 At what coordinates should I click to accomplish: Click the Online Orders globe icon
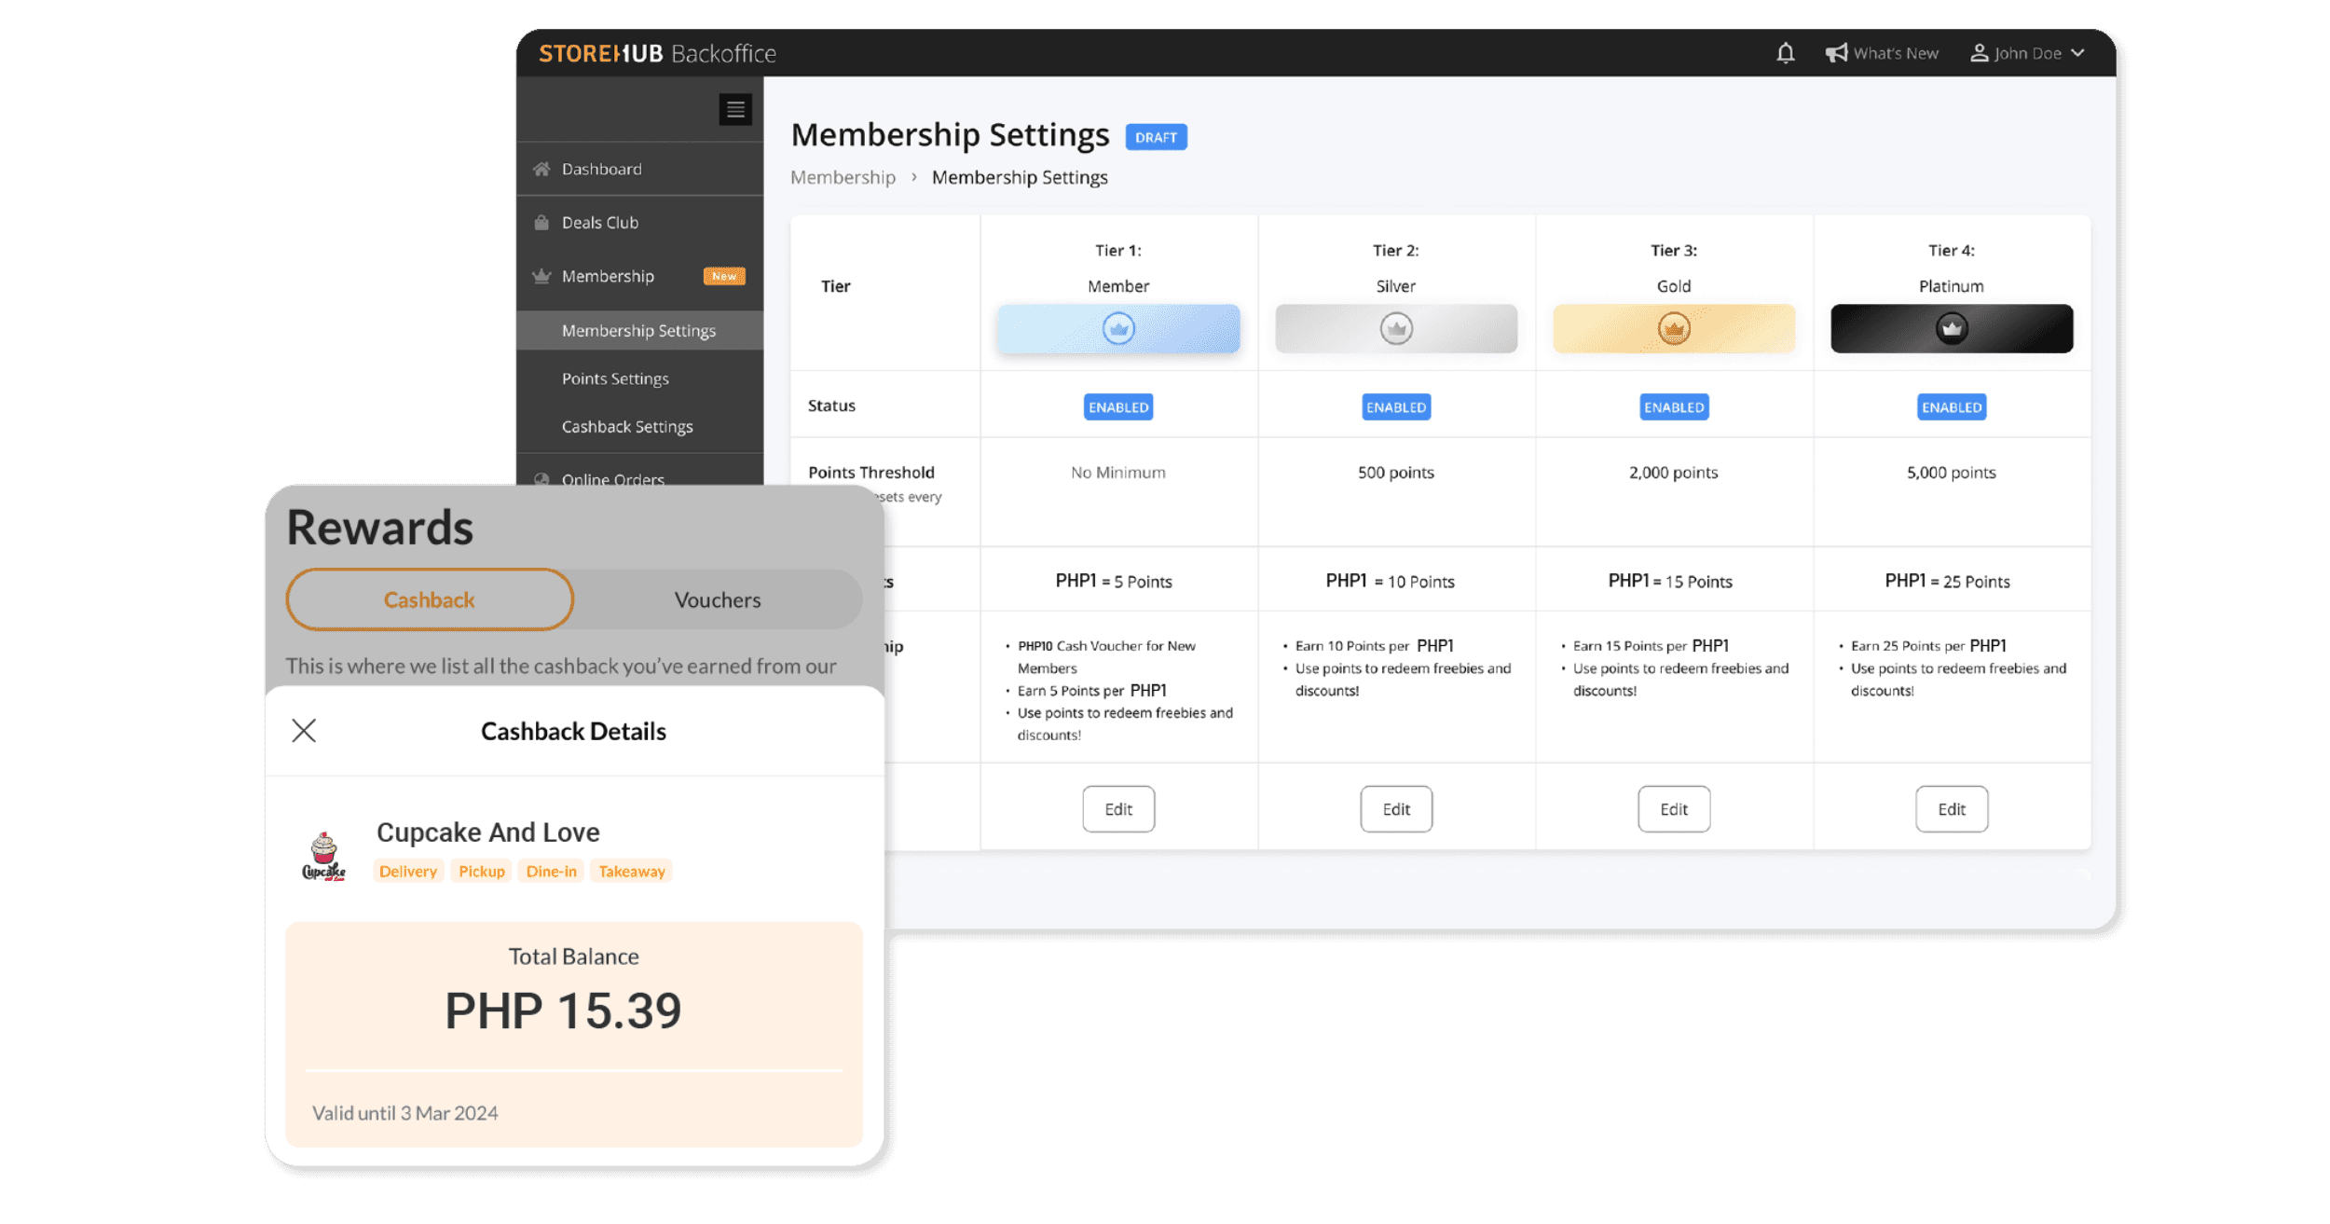541,479
